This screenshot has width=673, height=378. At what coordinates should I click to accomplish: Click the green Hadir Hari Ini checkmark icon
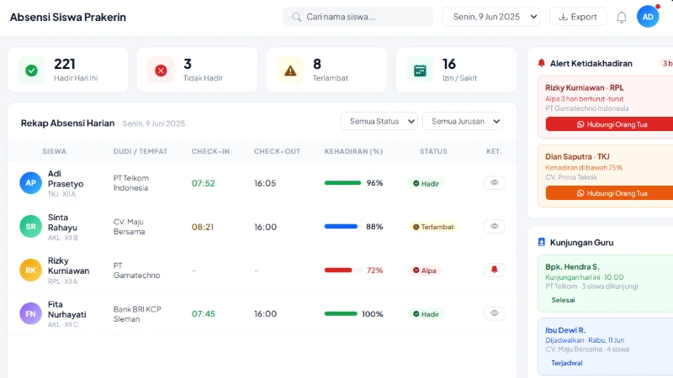pyautogui.click(x=31, y=71)
